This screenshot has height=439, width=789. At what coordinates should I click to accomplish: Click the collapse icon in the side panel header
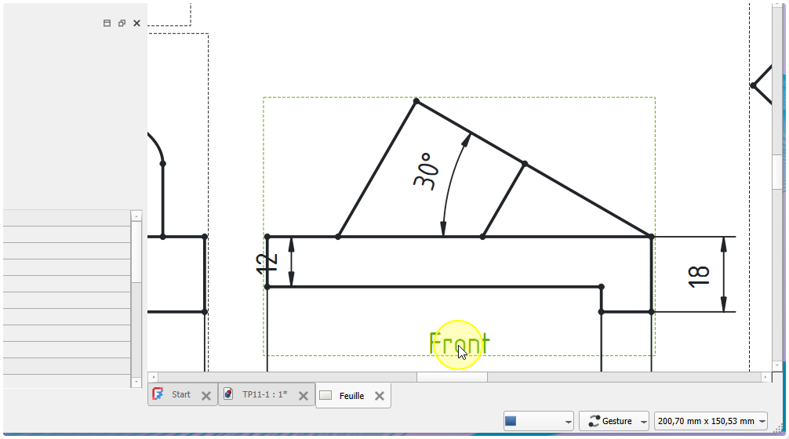coord(107,24)
